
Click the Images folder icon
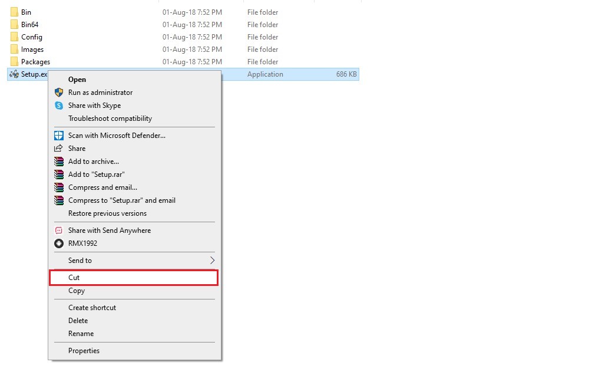point(13,49)
